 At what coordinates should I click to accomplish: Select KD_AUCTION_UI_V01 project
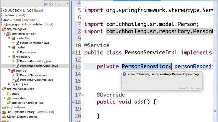[x=23, y=11]
